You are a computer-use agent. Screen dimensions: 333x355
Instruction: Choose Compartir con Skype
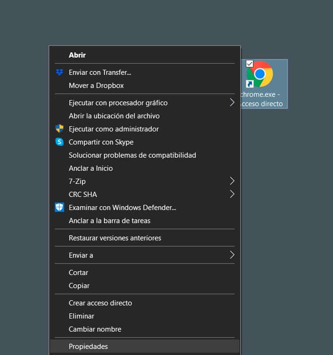pos(145,142)
